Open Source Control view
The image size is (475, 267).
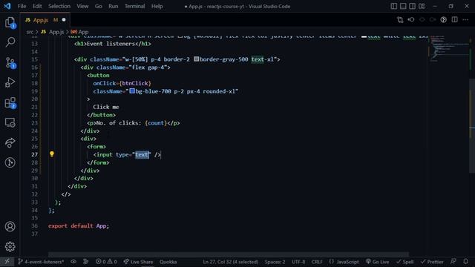[10, 62]
